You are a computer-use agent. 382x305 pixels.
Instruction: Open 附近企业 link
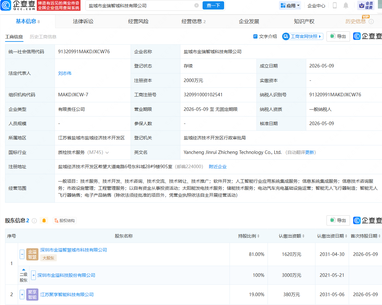[217, 167]
